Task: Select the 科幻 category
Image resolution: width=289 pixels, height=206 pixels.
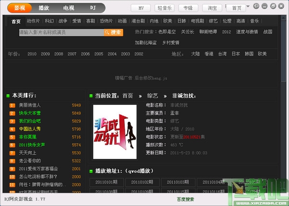Action: (49, 21)
